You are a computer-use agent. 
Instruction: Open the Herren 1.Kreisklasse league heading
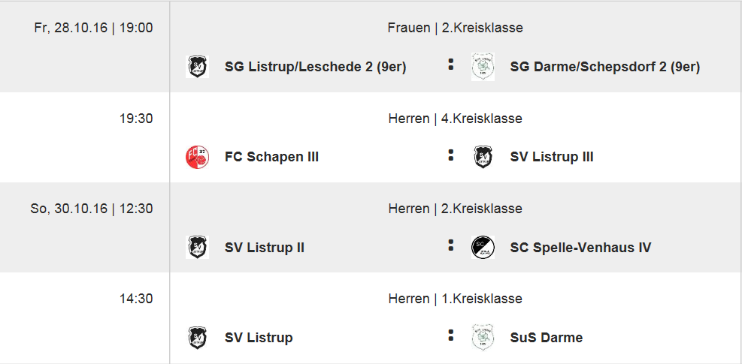pyautogui.click(x=456, y=299)
